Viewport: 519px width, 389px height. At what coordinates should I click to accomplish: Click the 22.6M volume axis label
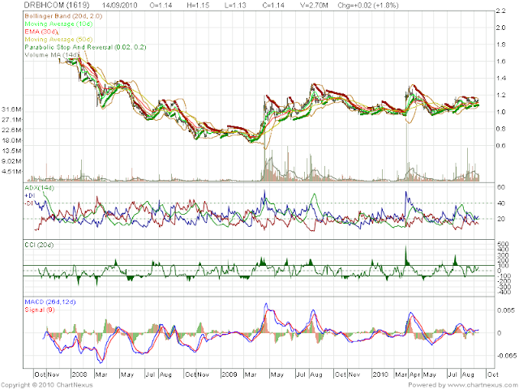(12, 130)
